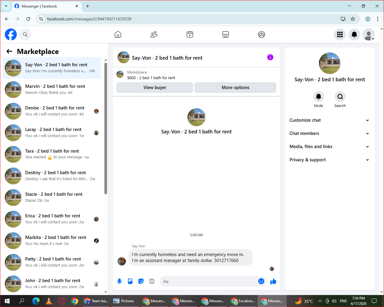This screenshot has height=307, width=384.
Task: Search in conversation magnifier icon
Action: 340,97
